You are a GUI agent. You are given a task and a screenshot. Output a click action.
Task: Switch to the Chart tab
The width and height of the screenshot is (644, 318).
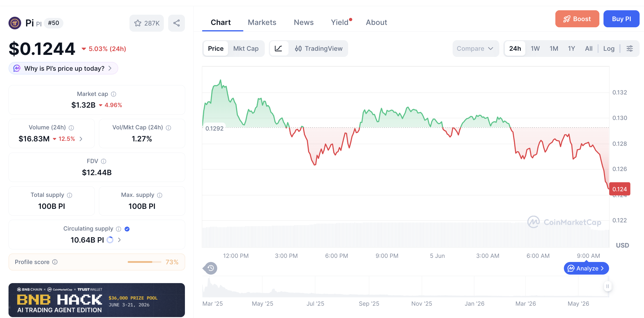(x=221, y=22)
